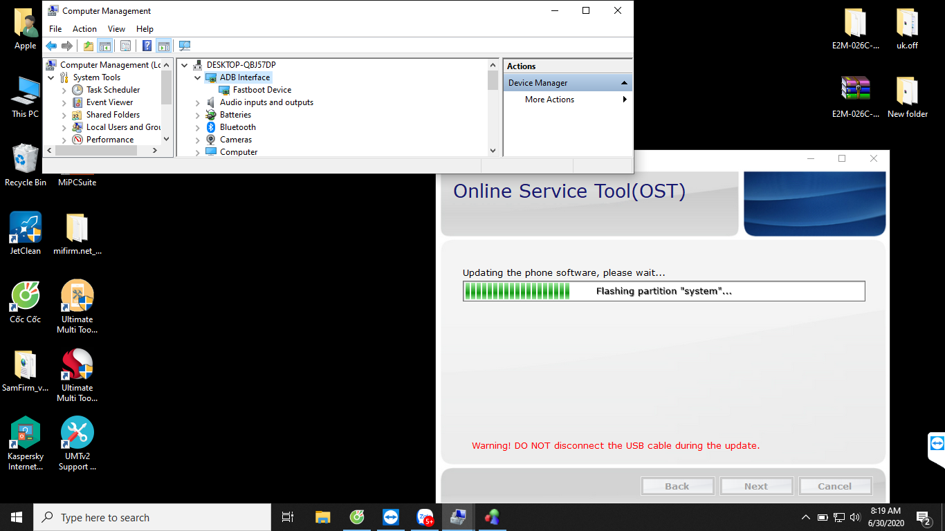The height and width of the screenshot is (531, 945).
Task: Select Task Scheduler in console tree
Action: (113, 90)
